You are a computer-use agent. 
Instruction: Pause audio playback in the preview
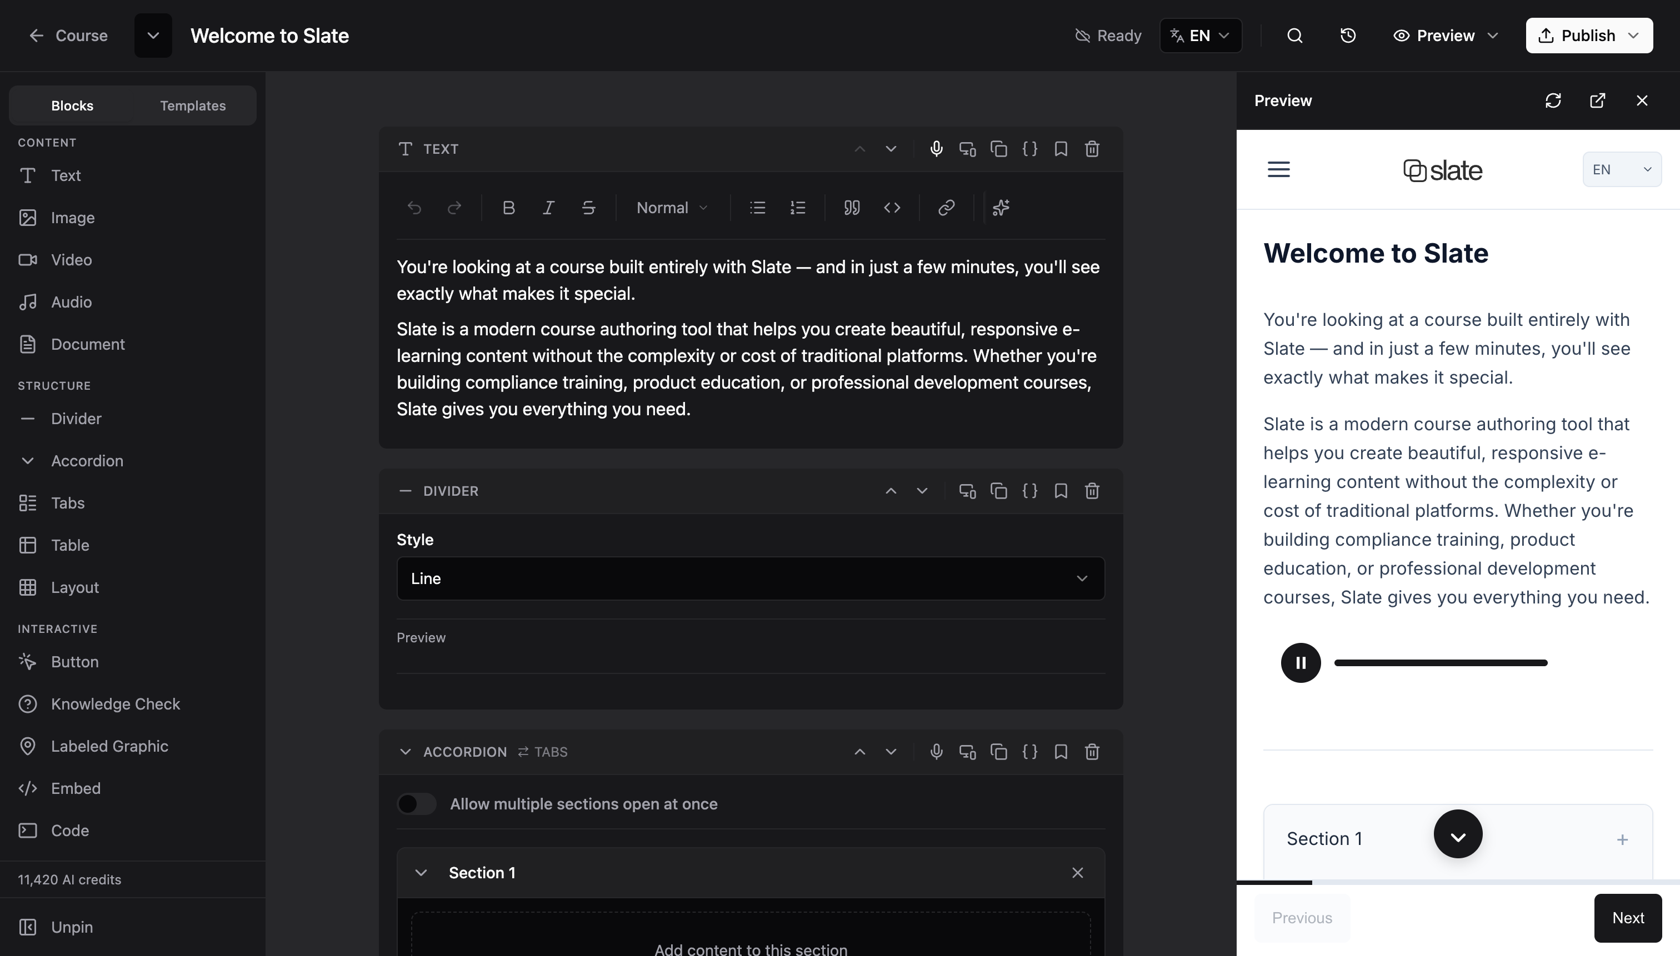tap(1300, 662)
